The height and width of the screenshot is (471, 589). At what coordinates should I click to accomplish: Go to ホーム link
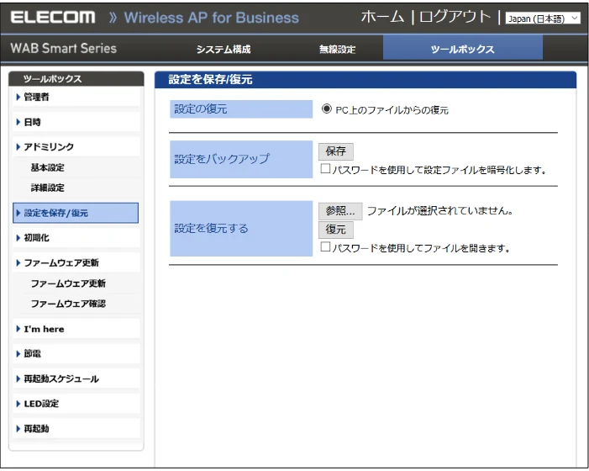[382, 17]
